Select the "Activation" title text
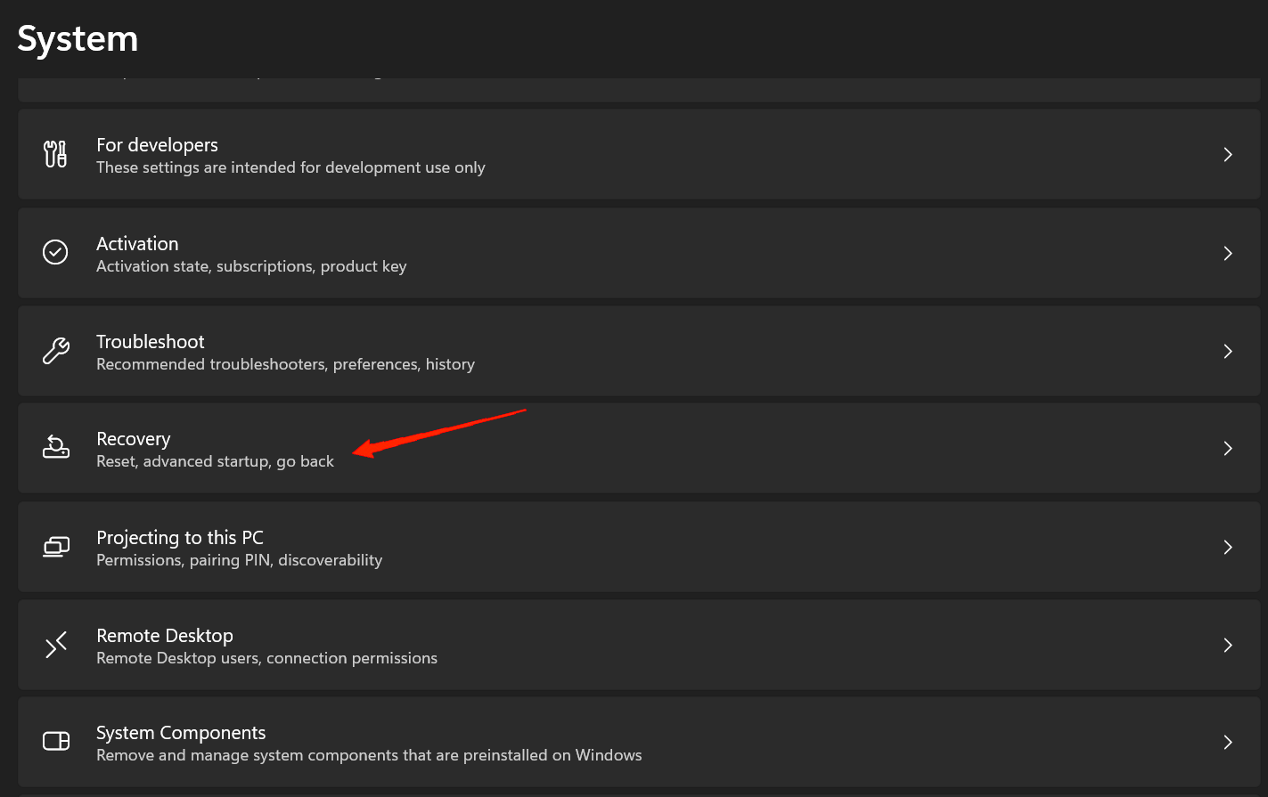The width and height of the screenshot is (1268, 797). tap(137, 244)
